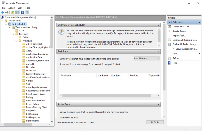The width and height of the screenshot is (202, 131).
Task: Open the Last 24 hours dropdown
Action: click(x=146, y=58)
